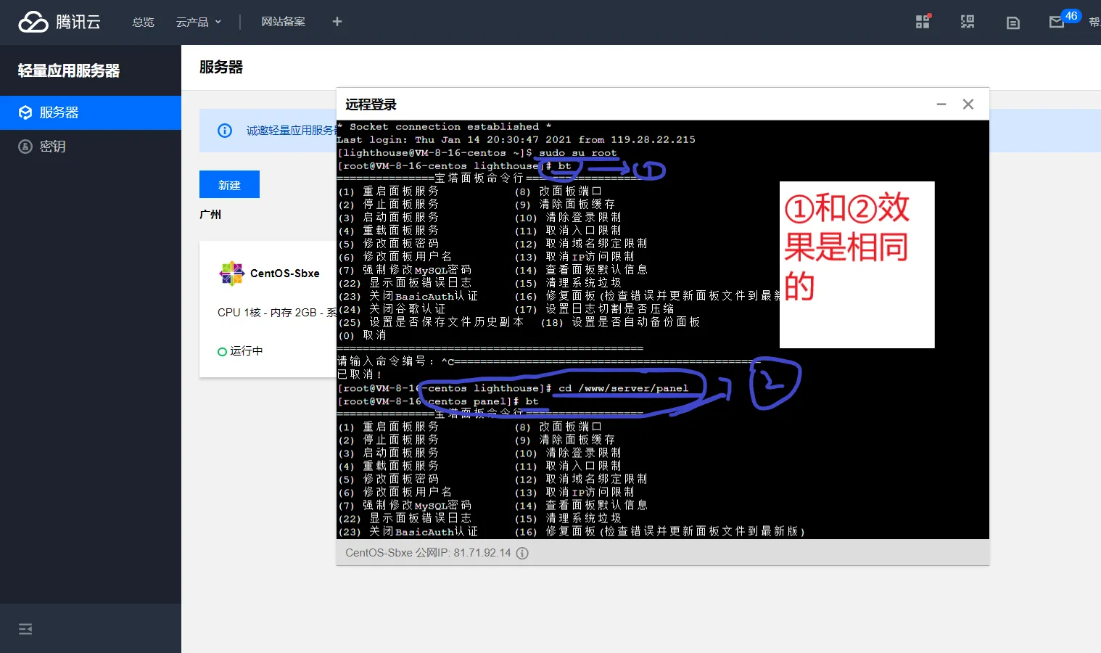The width and height of the screenshot is (1101, 653).
Task: Click the CentOS logo on server card
Action: click(231, 274)
